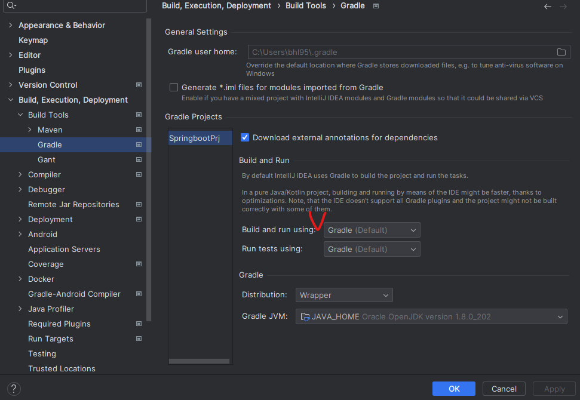Click the project settings icon beside Gant
The height and width of the screenshot is (400, 580).
[x=139, y=160]
